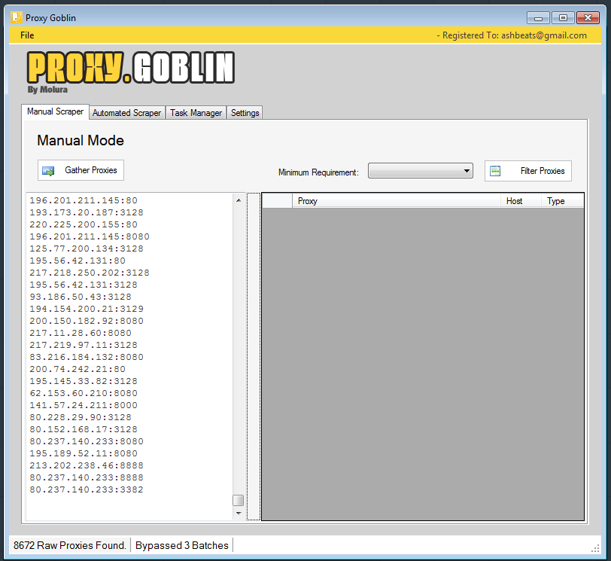Switch to the Automated Scraper tab
This screenshot has height=561, width=611.
(126, 113)
